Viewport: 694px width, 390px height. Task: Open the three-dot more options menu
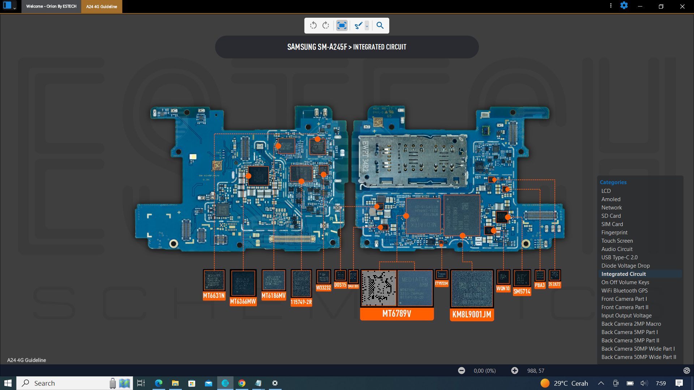click(611, 6)
